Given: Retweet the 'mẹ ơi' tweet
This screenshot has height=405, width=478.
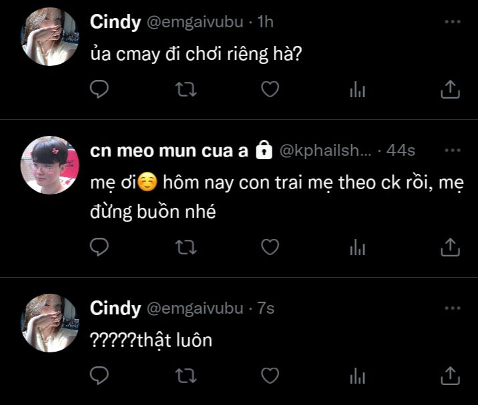Looking at the screenshot, I should (185, 248).
